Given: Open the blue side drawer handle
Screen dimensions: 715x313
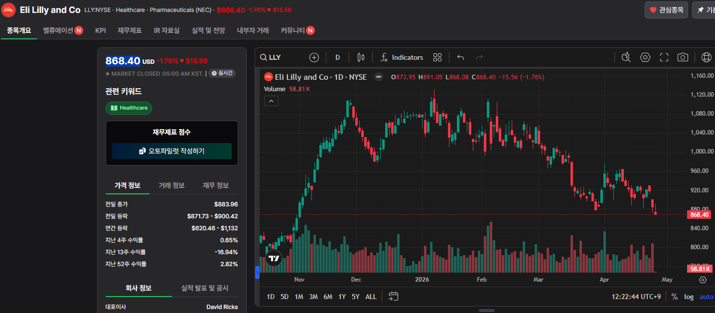Looking at the screenshot, I should (257, 272).
